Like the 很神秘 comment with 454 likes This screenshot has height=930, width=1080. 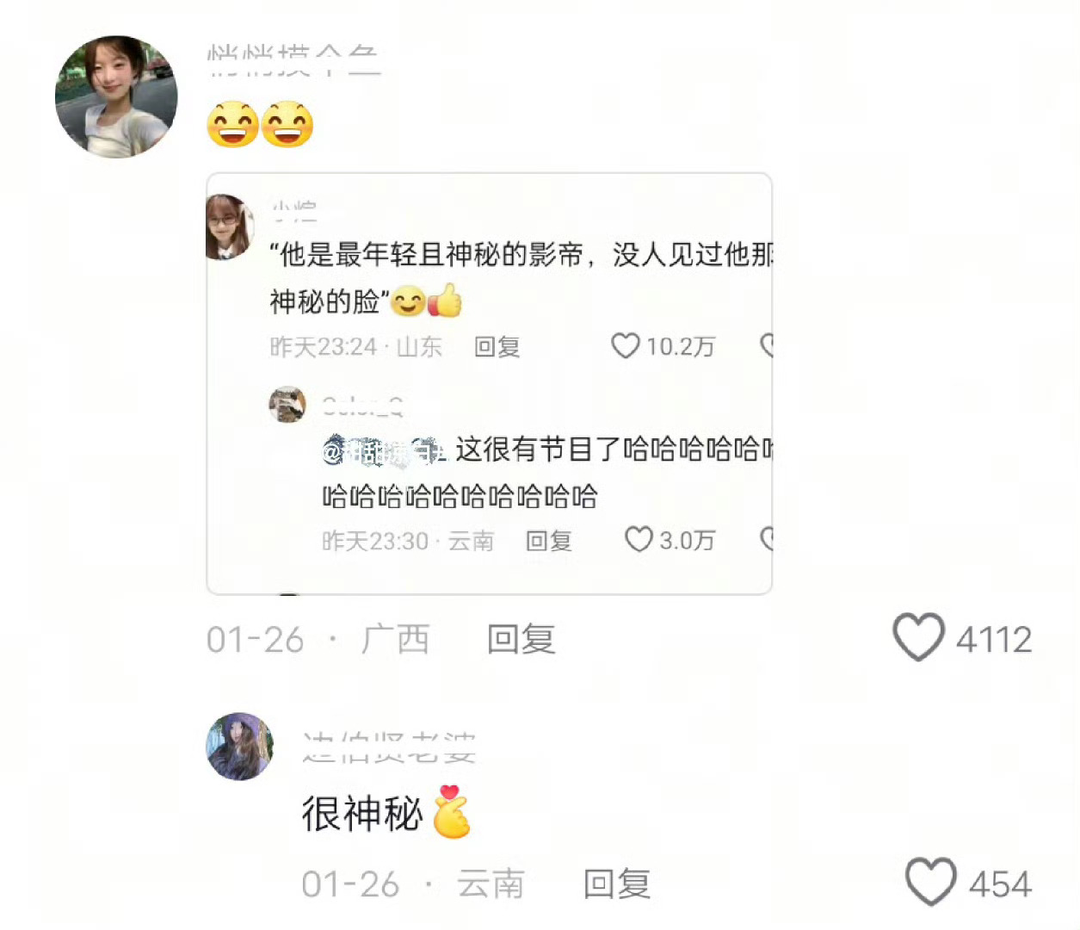point(930,882)
